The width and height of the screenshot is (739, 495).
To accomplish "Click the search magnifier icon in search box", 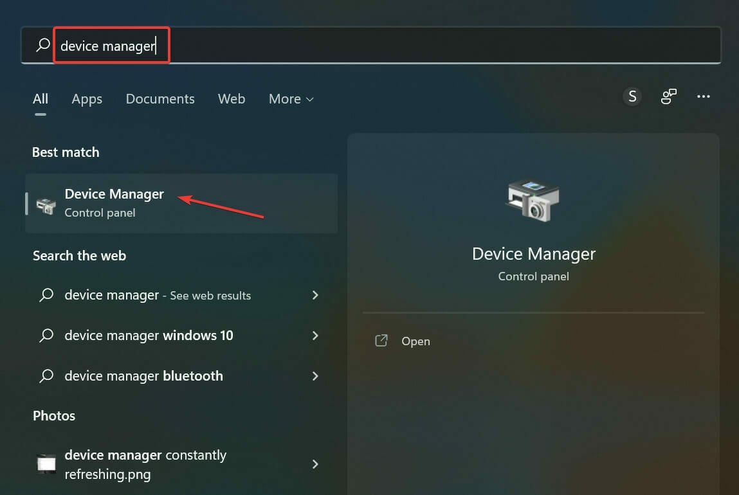I will point(43,46).
